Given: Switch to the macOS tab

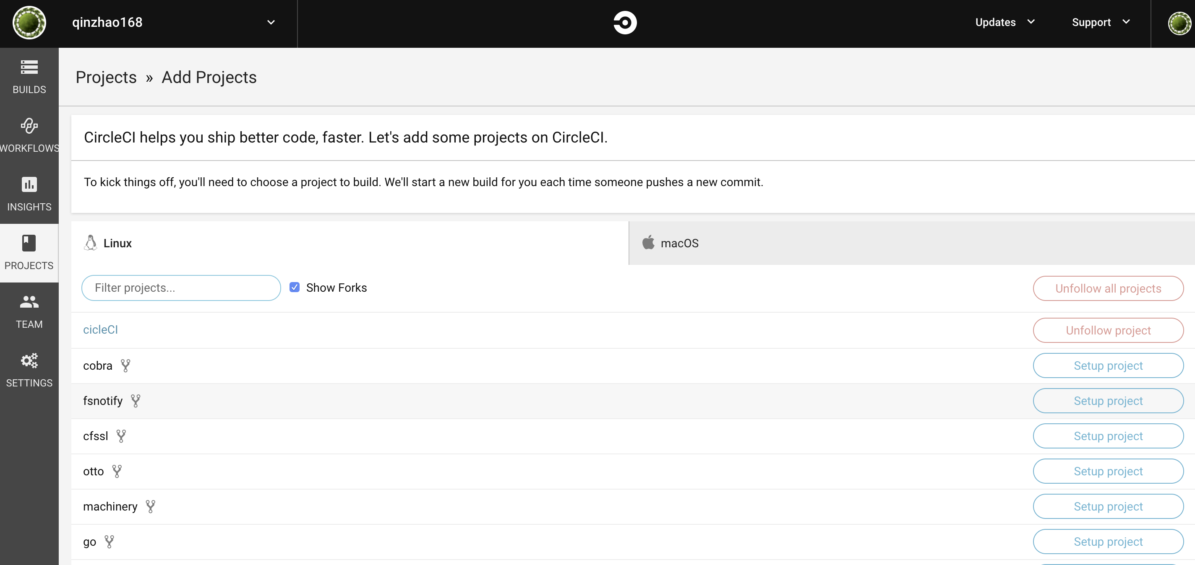Looking at the screenshot, I should (911, 243).
